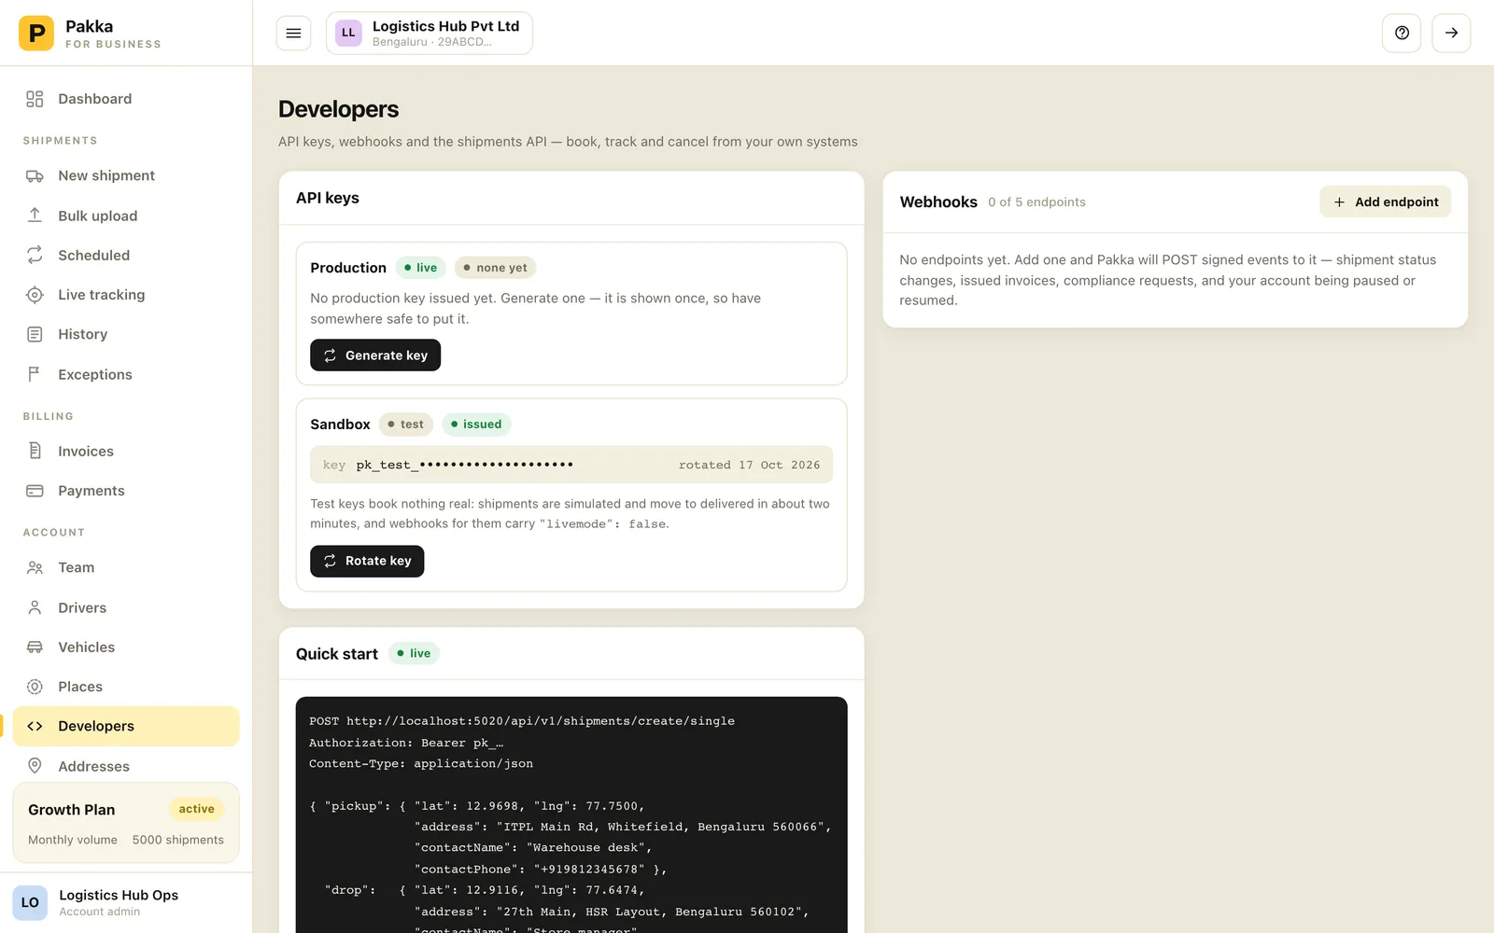Click the masked pk_test_ key field
1494x933 pixels.
571,465
